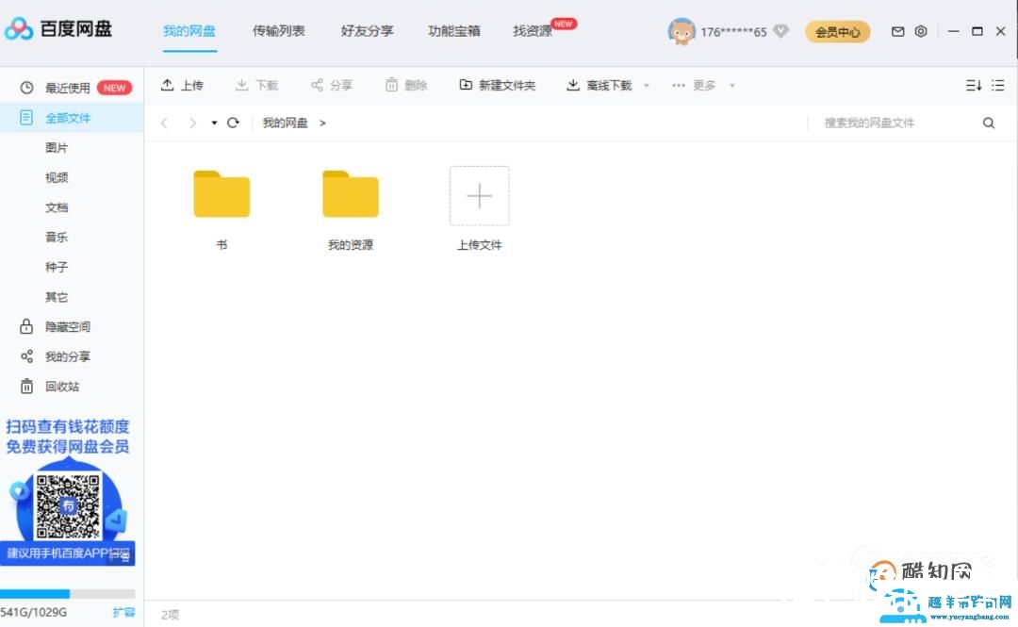Go to the 功能宝箱 tab
This screenshot has width=1018, height=627.
click(453, 30)
